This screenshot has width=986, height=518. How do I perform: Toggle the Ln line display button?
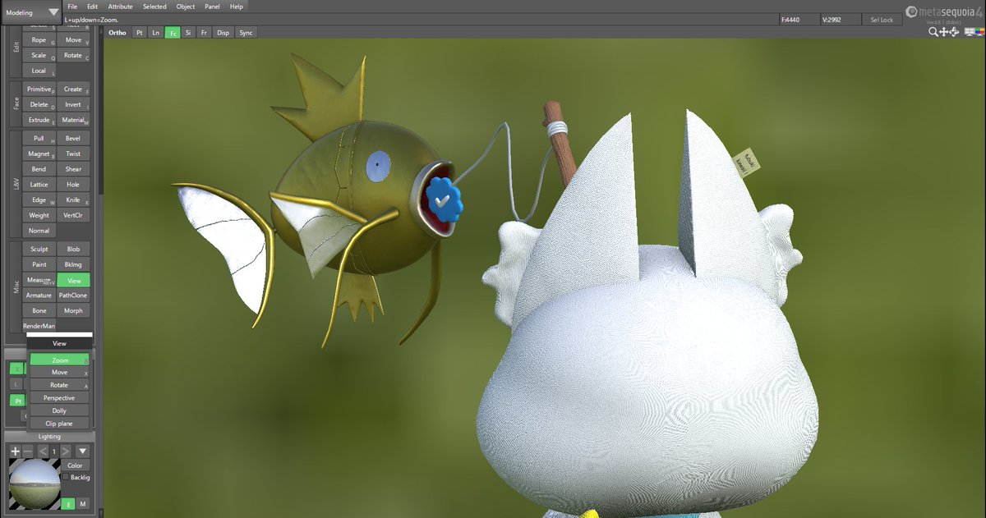[x=156, y=33]
